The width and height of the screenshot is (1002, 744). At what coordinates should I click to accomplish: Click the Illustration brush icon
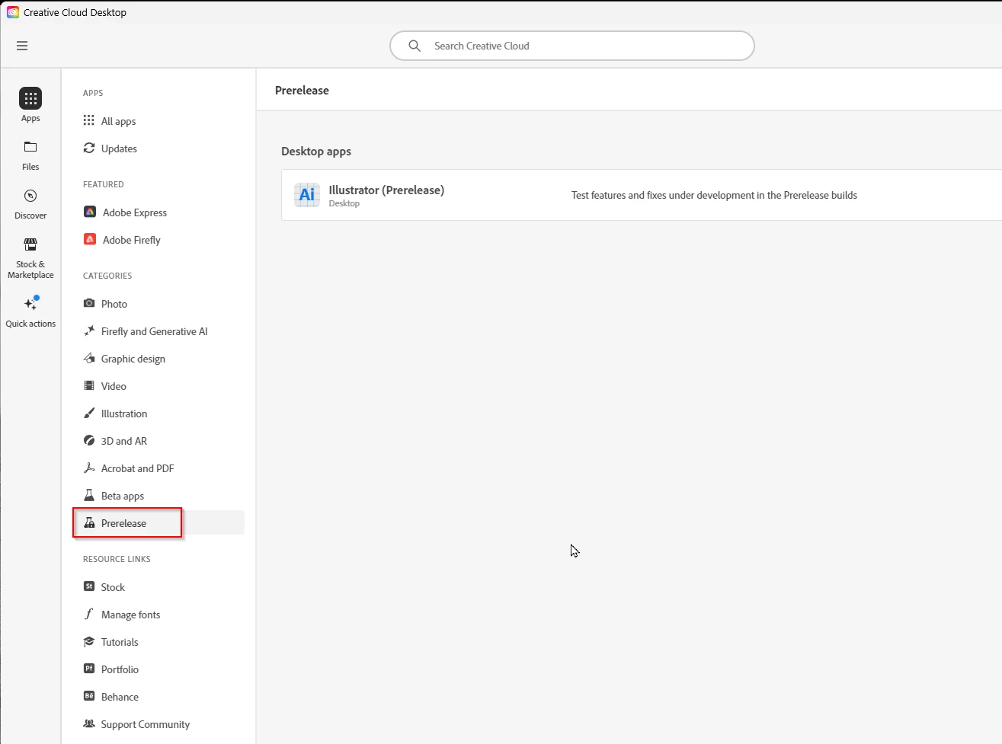click(x=89, y=414)
